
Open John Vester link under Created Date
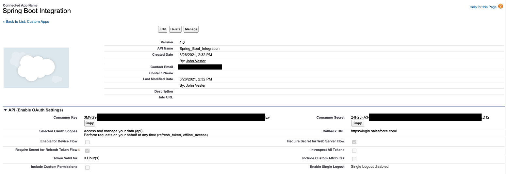pyautogui.click(x=196, y=61)
